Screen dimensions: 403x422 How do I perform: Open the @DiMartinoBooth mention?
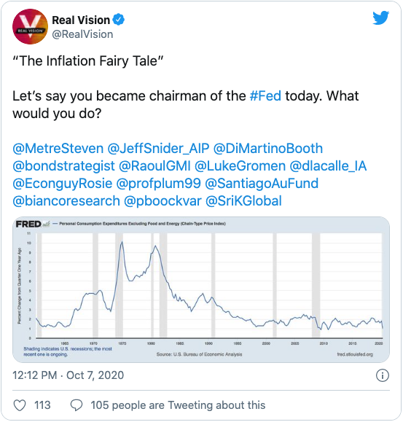point(268,149)
